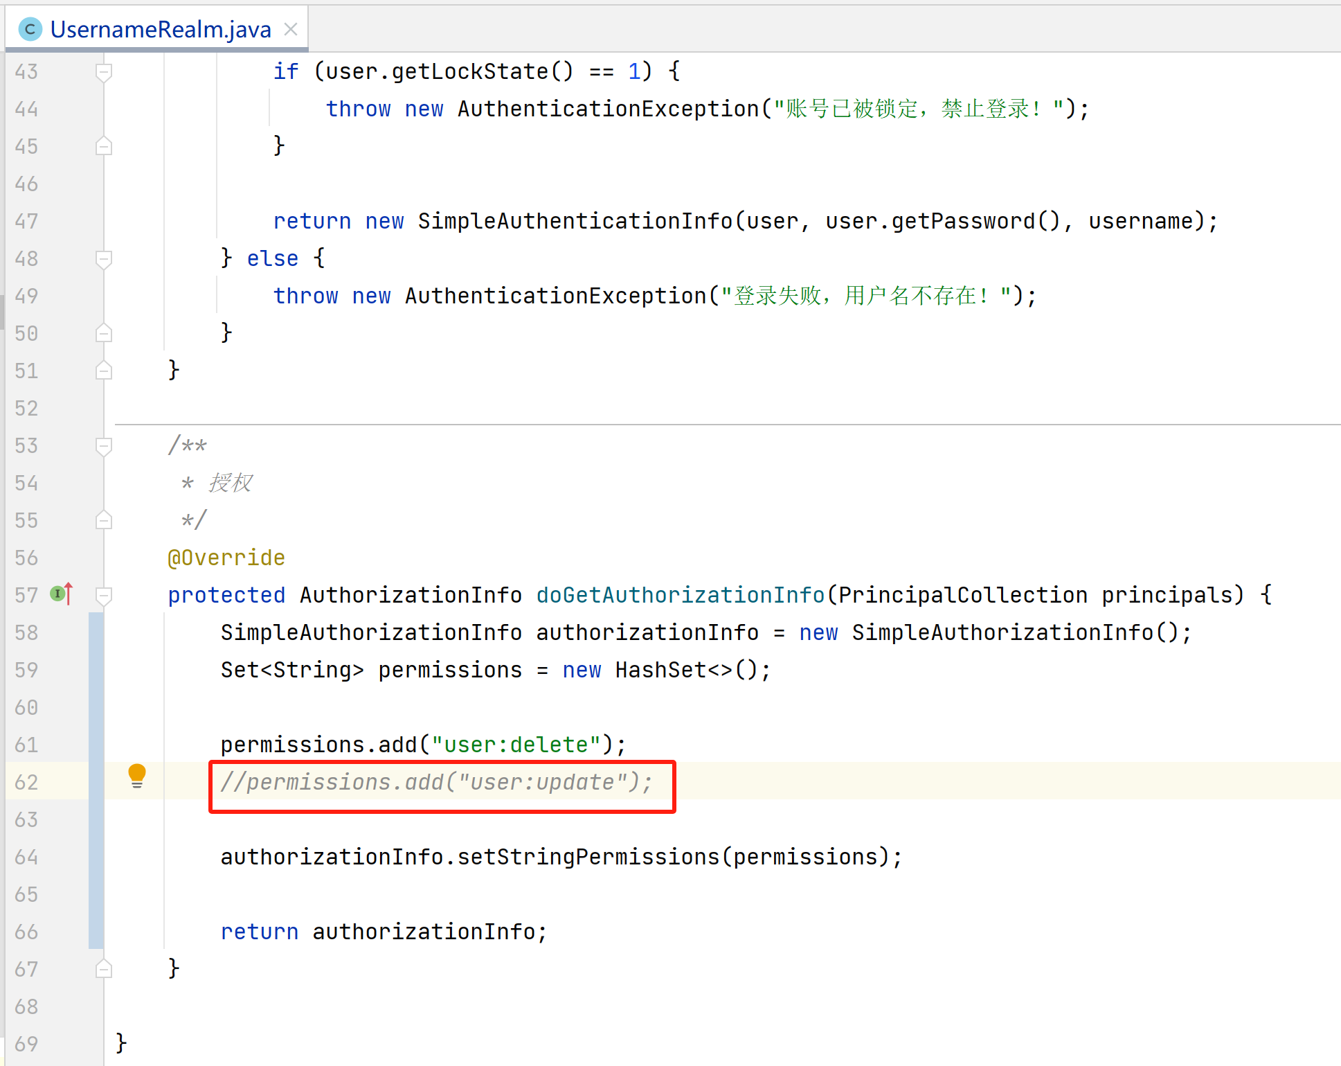Close the UsernameRealm.java tab
Image resolution: width=1341 pixels, height=1066 pixels.
click(x=291, y=29)
